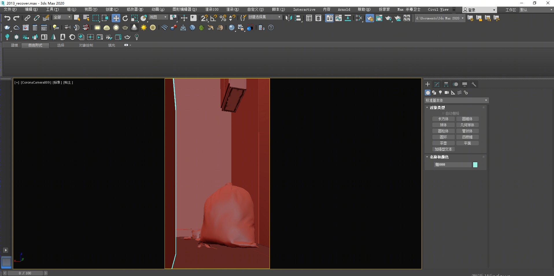Viewport: 554px width, 276px height.
Task: Open the Utilities wrench panel icon
Action: click(474, 84)
